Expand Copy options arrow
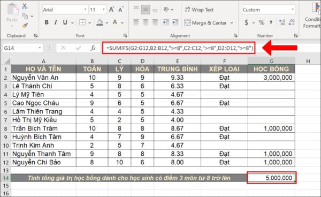The width and height of the screenshot is (321, 197). click(x=32, y=16)
